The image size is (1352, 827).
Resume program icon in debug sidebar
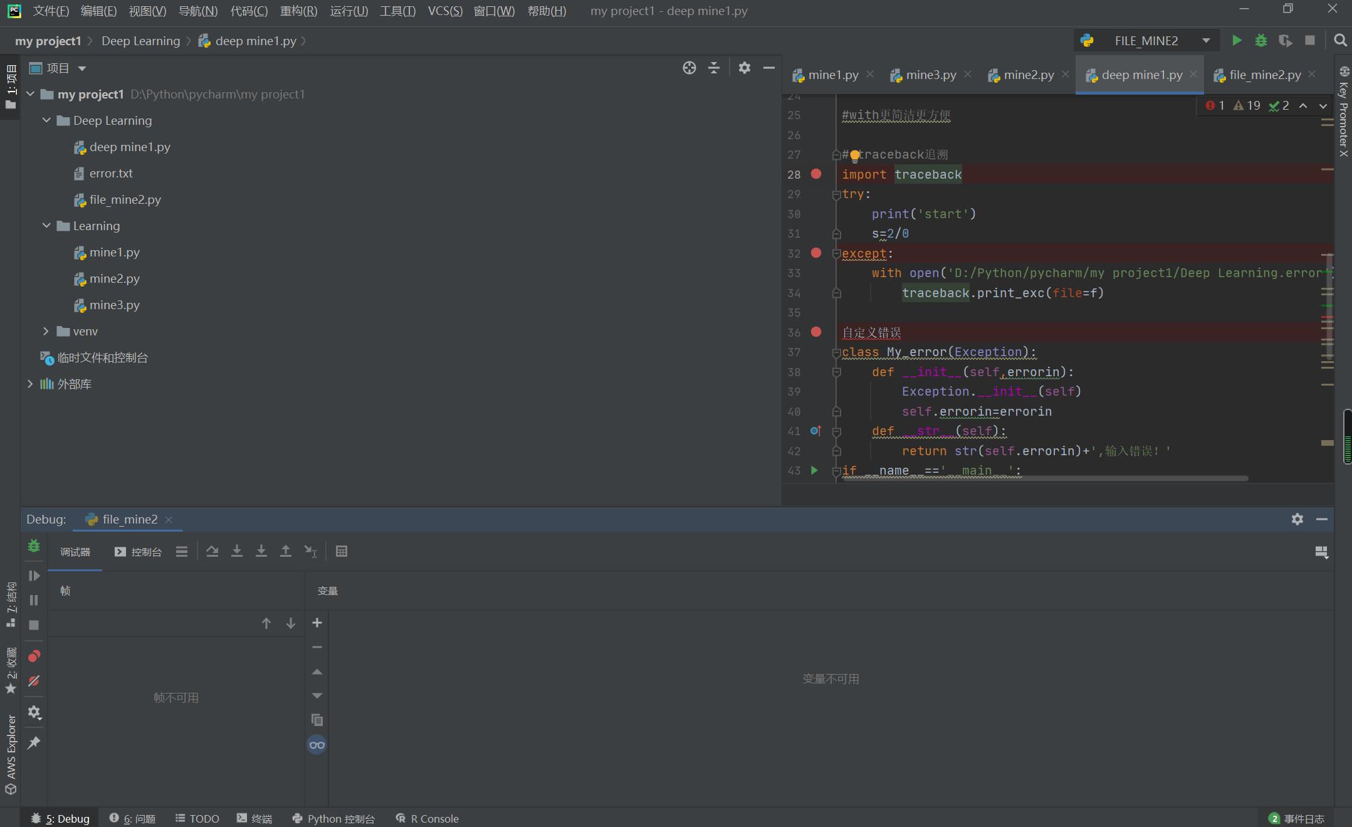click(34, 576)
